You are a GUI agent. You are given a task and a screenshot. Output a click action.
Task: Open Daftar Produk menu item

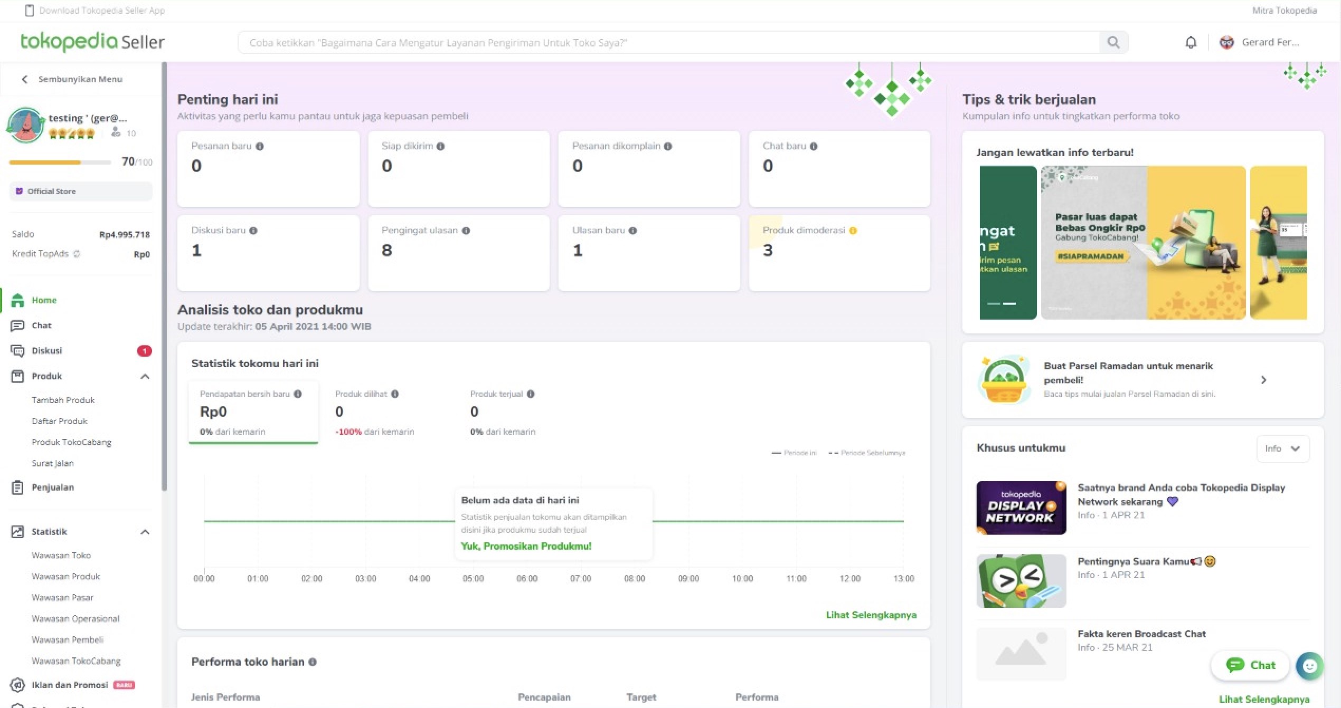[60, 421]
